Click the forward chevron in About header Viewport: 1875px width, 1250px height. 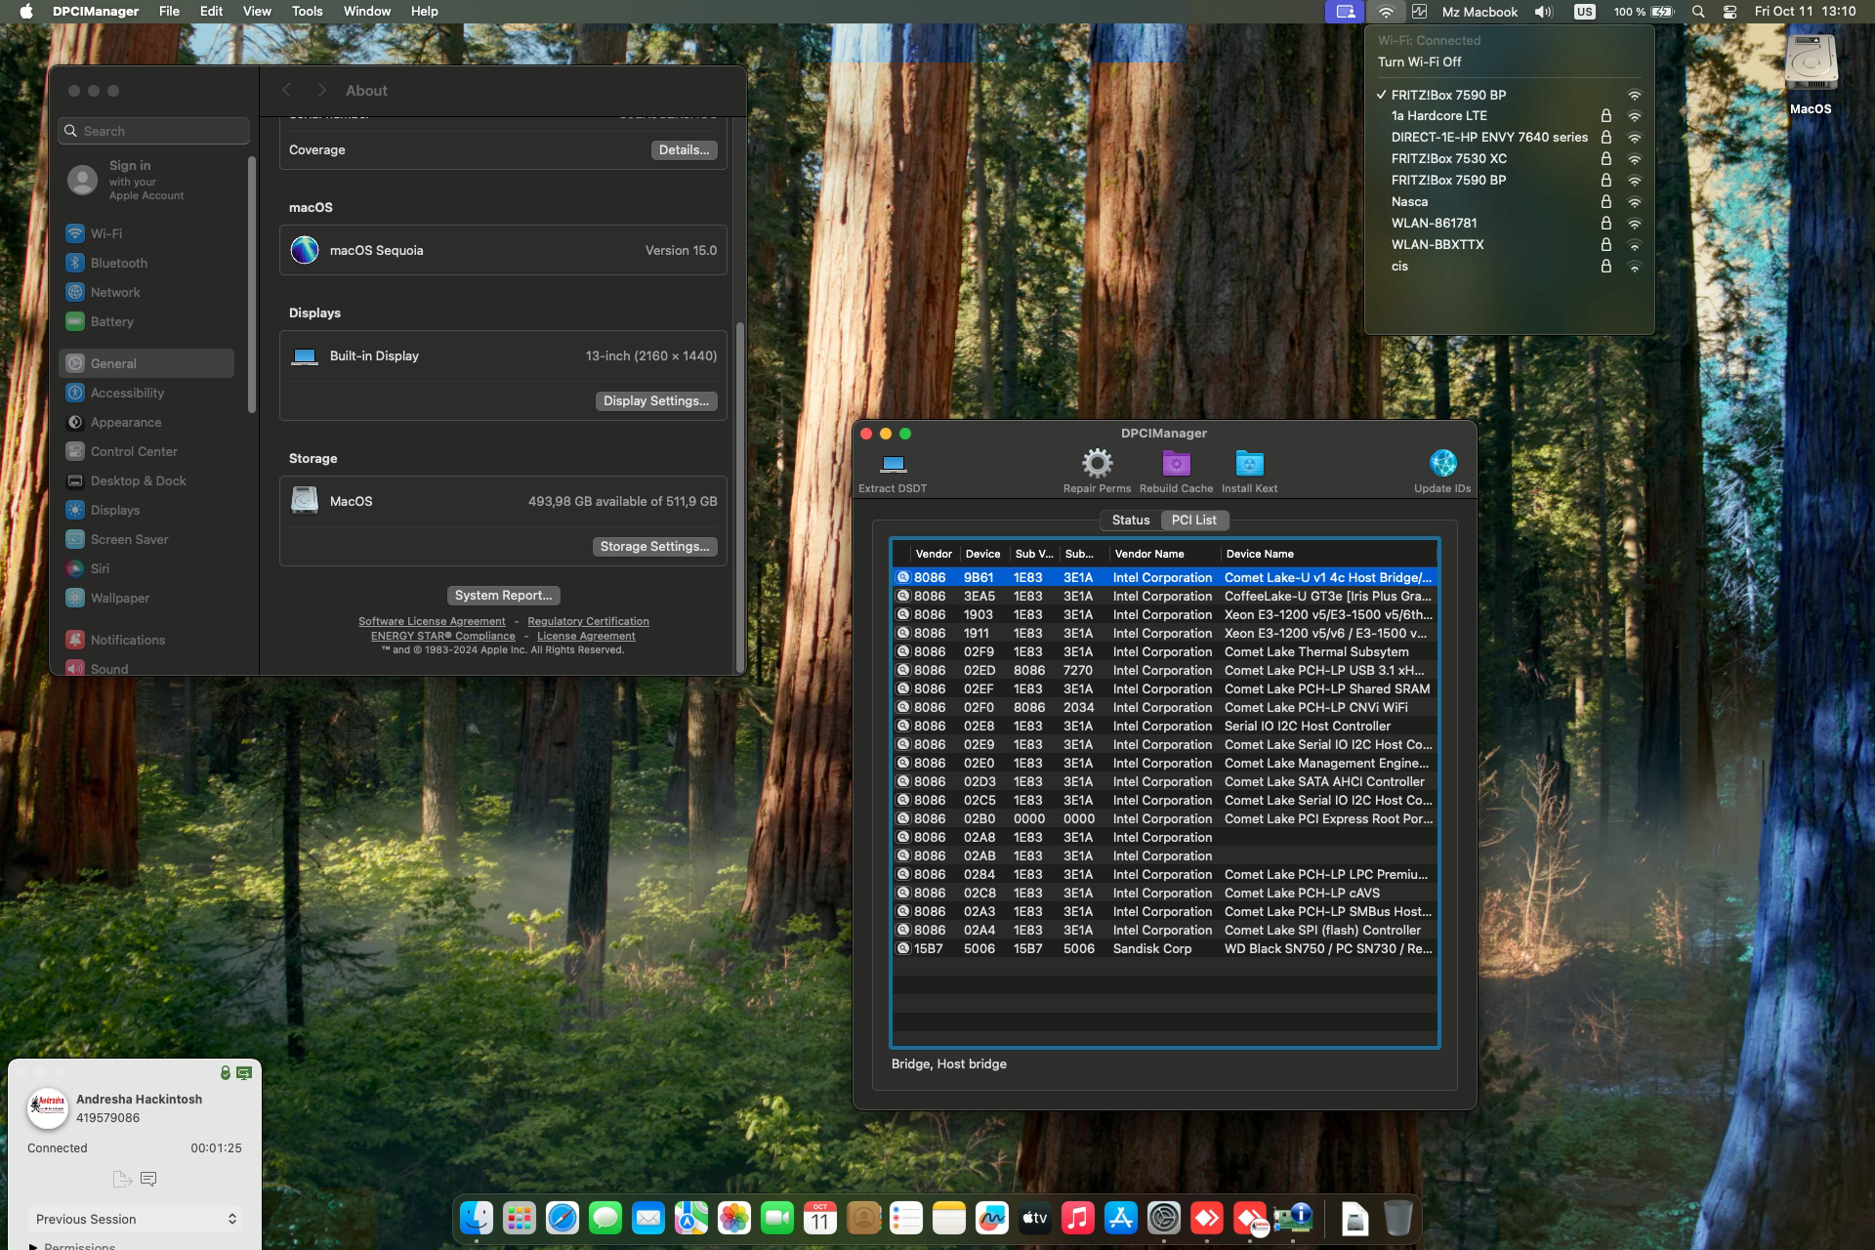[x=321, y=90]
